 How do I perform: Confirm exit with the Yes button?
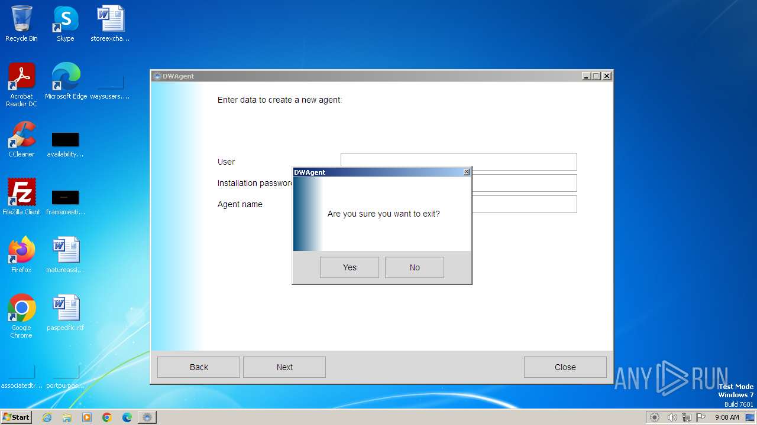pyautogui.click(x=350, y=267)
